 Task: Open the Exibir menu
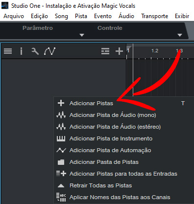coord(182,16)
